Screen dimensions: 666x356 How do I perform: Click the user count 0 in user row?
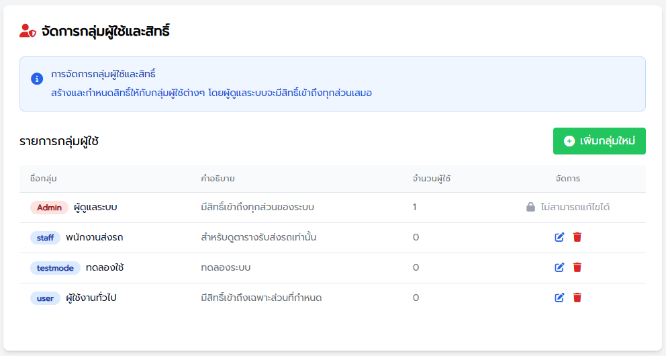pos(416,298)
